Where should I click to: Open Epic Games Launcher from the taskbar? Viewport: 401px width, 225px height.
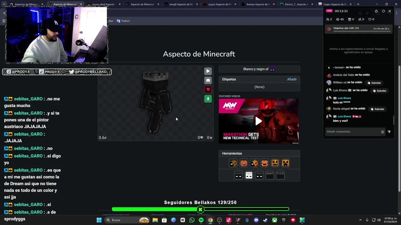tap(284, 220)
